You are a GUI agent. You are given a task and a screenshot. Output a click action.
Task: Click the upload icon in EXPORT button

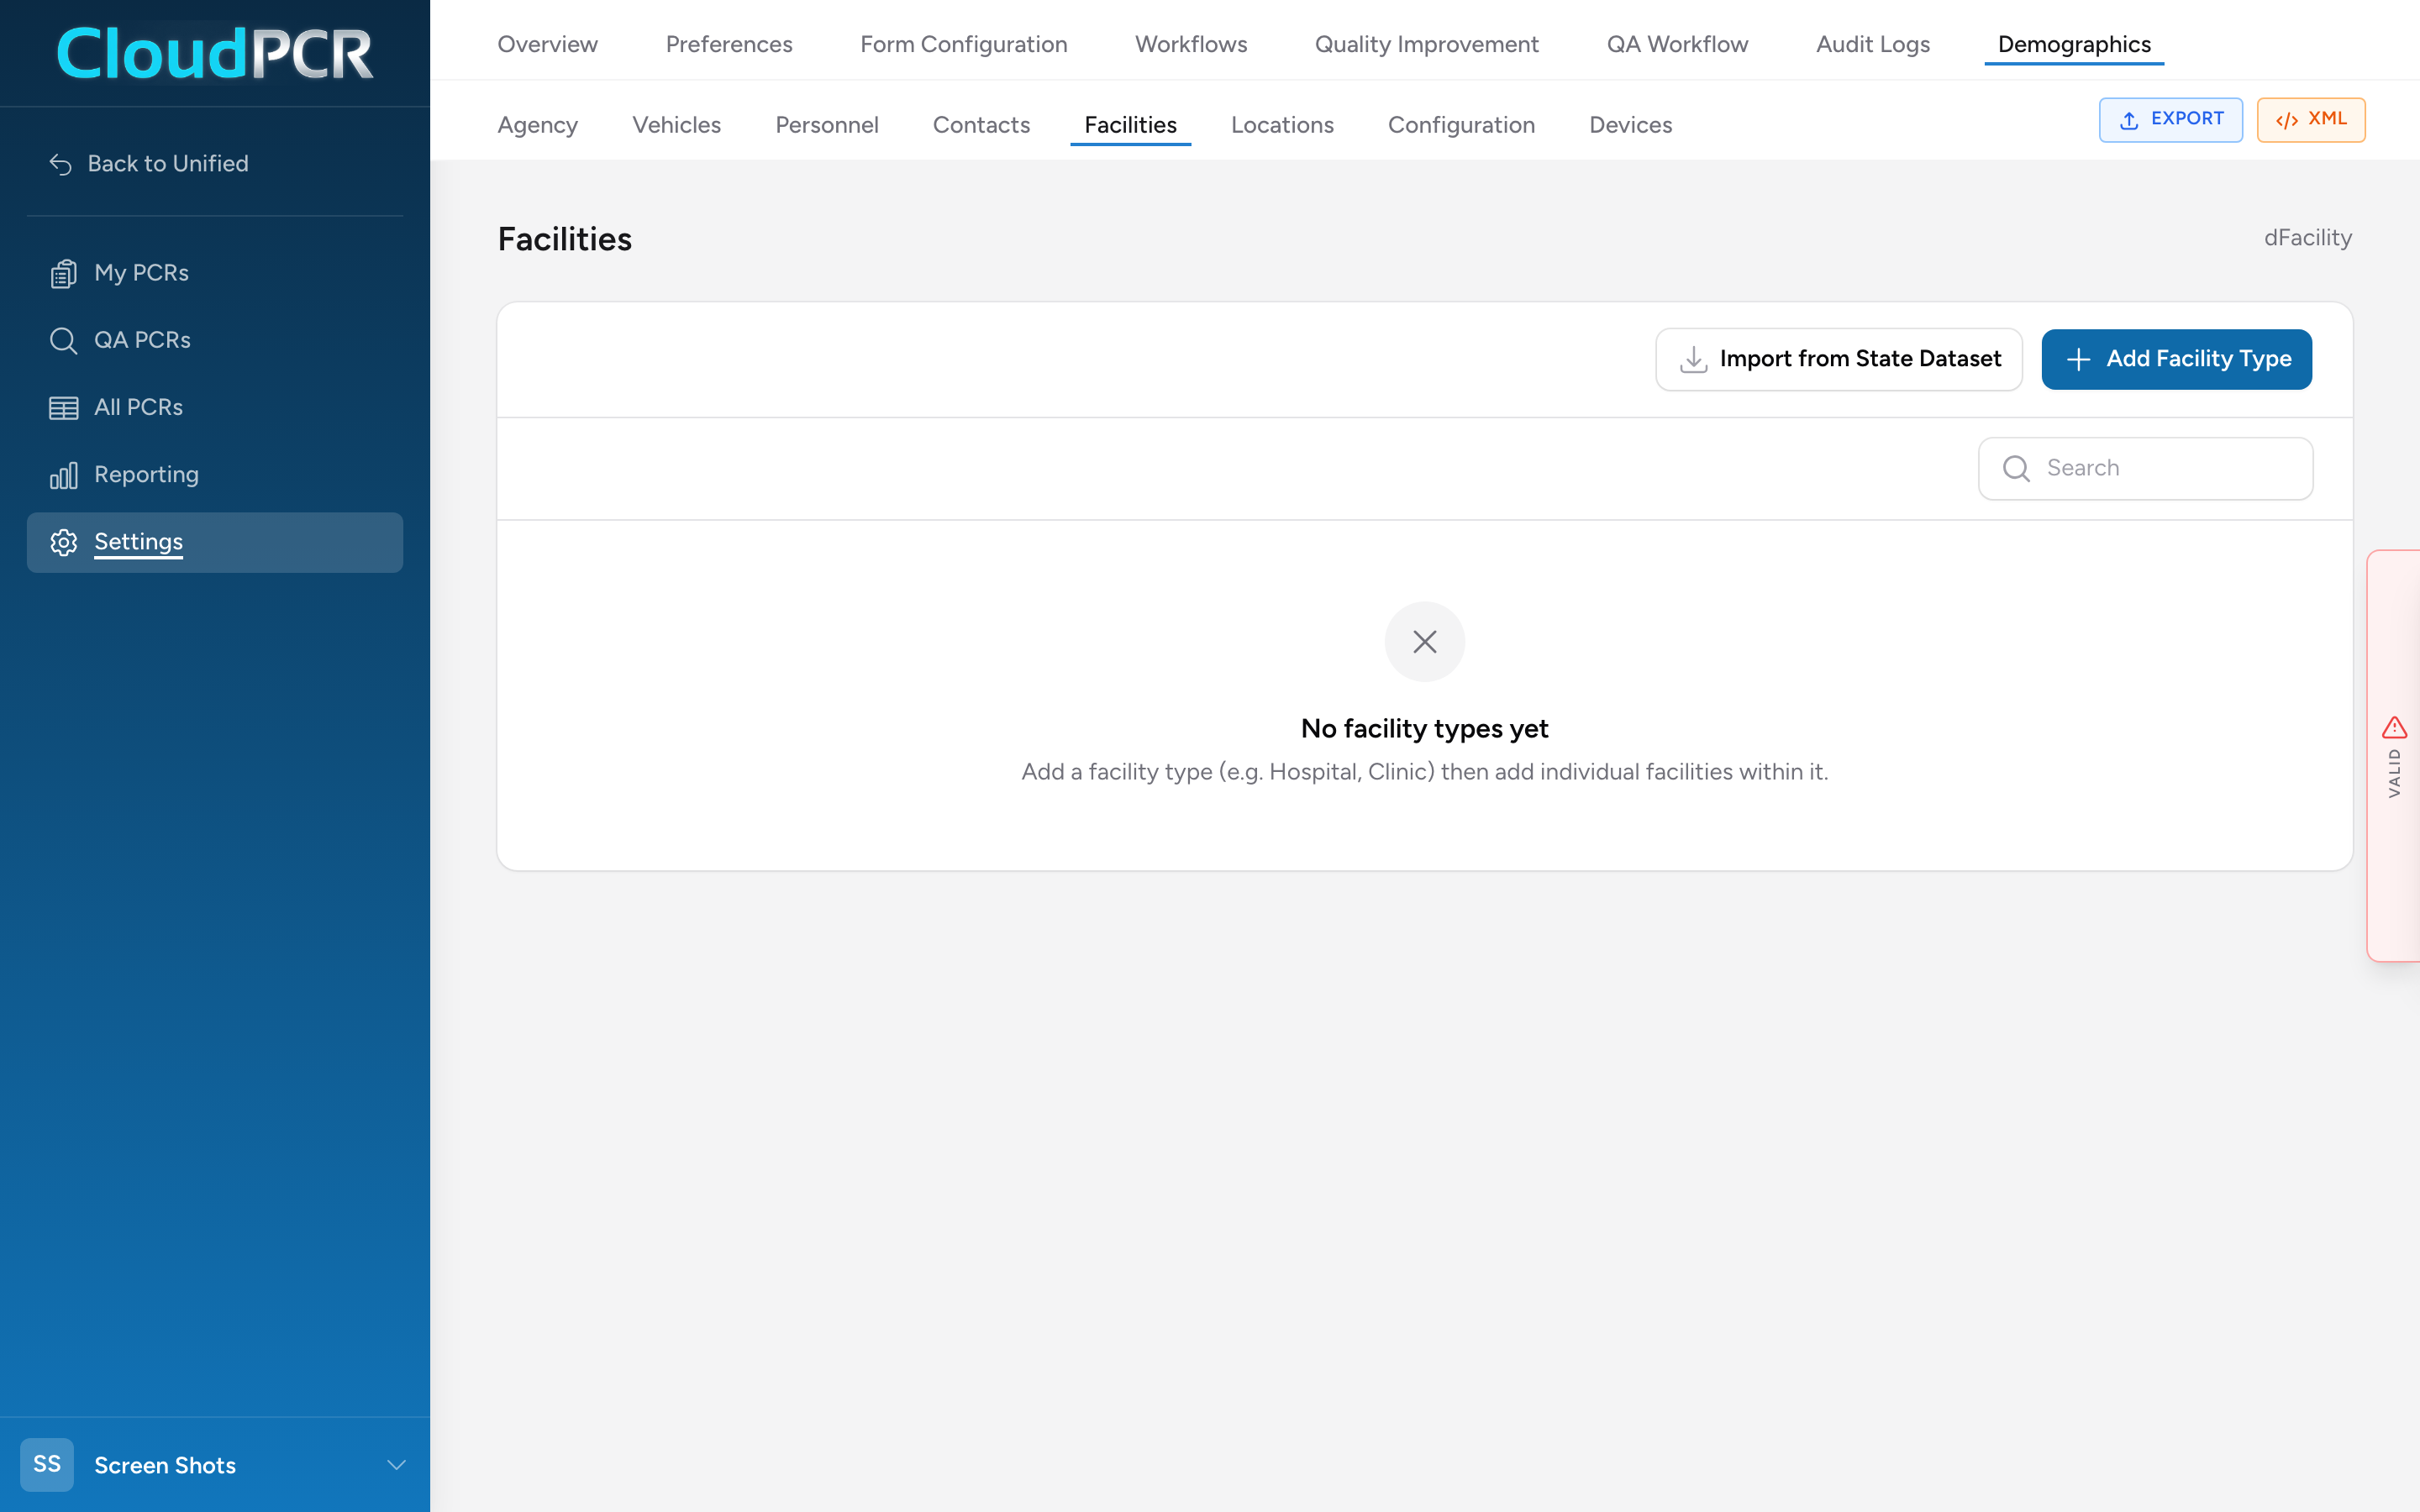2129,120
